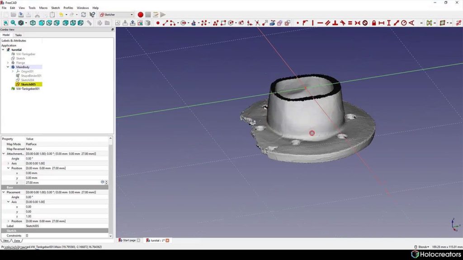Float the Combo View panel
463x260 pixels.
(113, 30)
